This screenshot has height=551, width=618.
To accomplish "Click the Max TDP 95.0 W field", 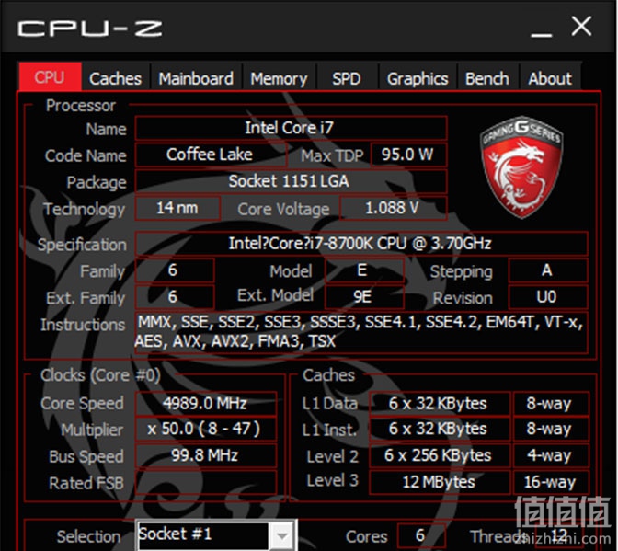I will click(x=408, y=155).
